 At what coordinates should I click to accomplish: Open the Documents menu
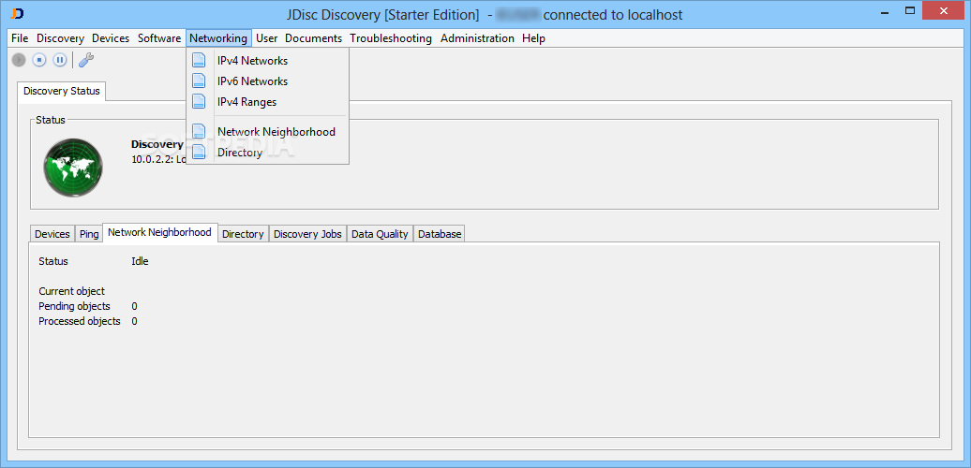click(x=313, y=38)
